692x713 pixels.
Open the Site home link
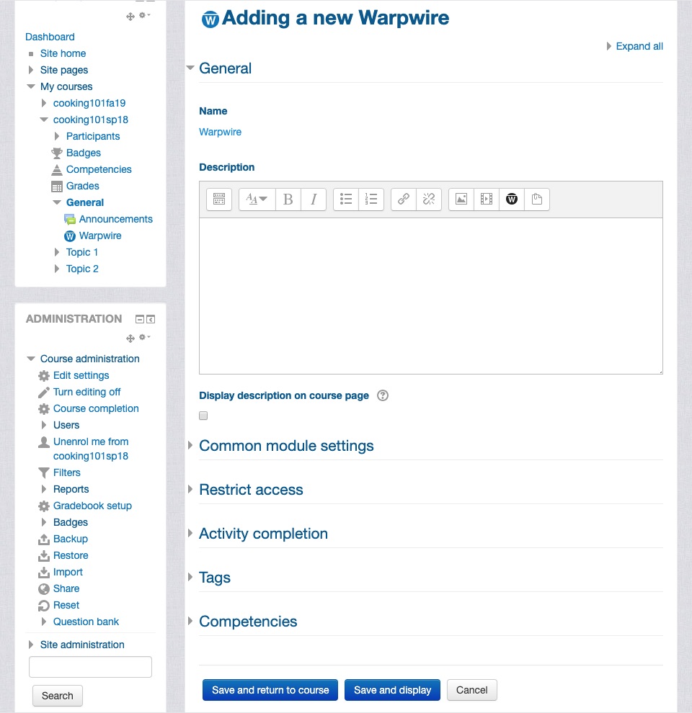coord(63,54)
